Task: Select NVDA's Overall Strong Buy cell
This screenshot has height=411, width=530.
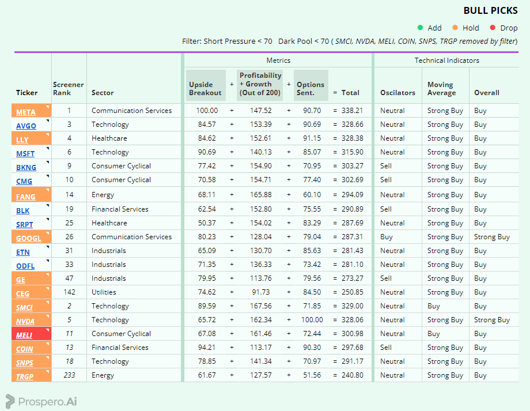Action: pos(492,320)
